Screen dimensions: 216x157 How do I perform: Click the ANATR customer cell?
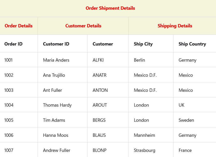(100, 75)
